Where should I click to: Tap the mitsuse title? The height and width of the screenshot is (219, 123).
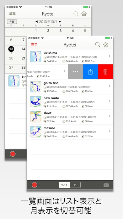tap(49, 128)
